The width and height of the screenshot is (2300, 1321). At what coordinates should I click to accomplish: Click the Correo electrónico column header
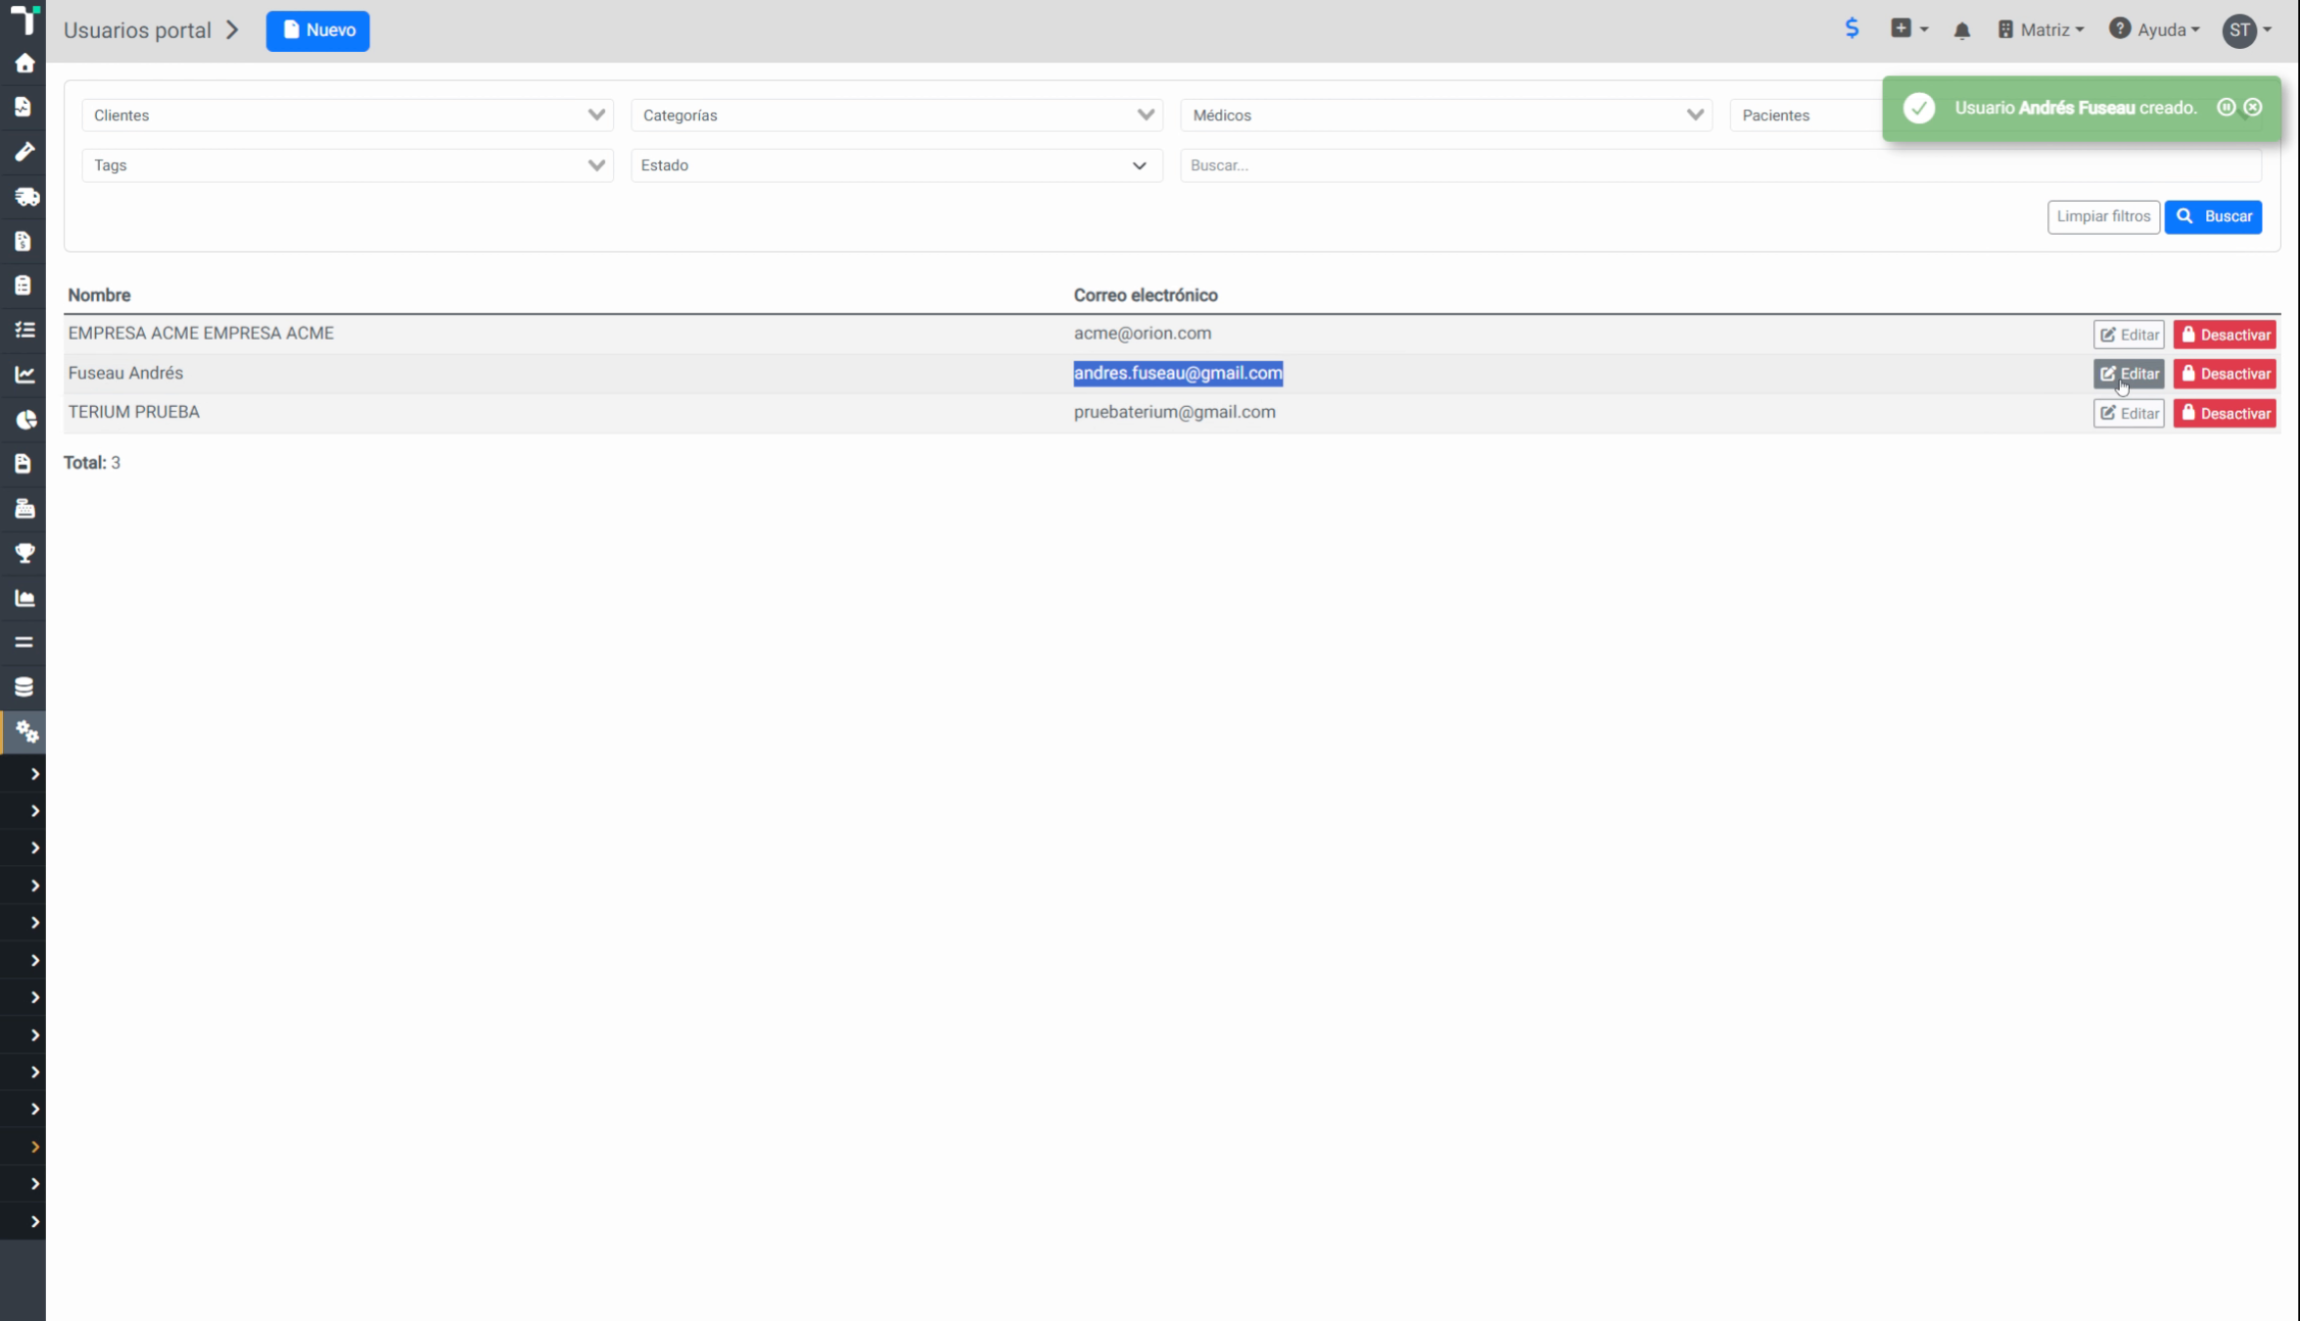[1146, 295]
